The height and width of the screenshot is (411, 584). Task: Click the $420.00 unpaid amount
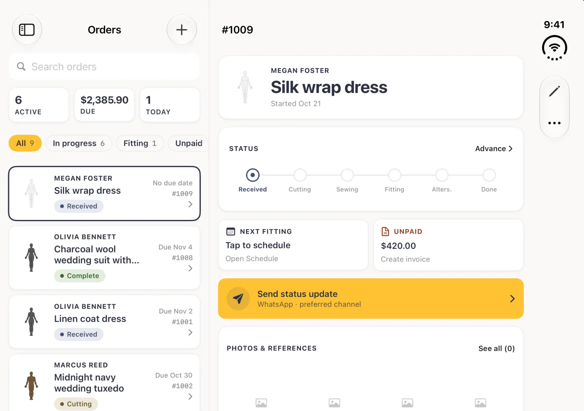pos(398,246)
